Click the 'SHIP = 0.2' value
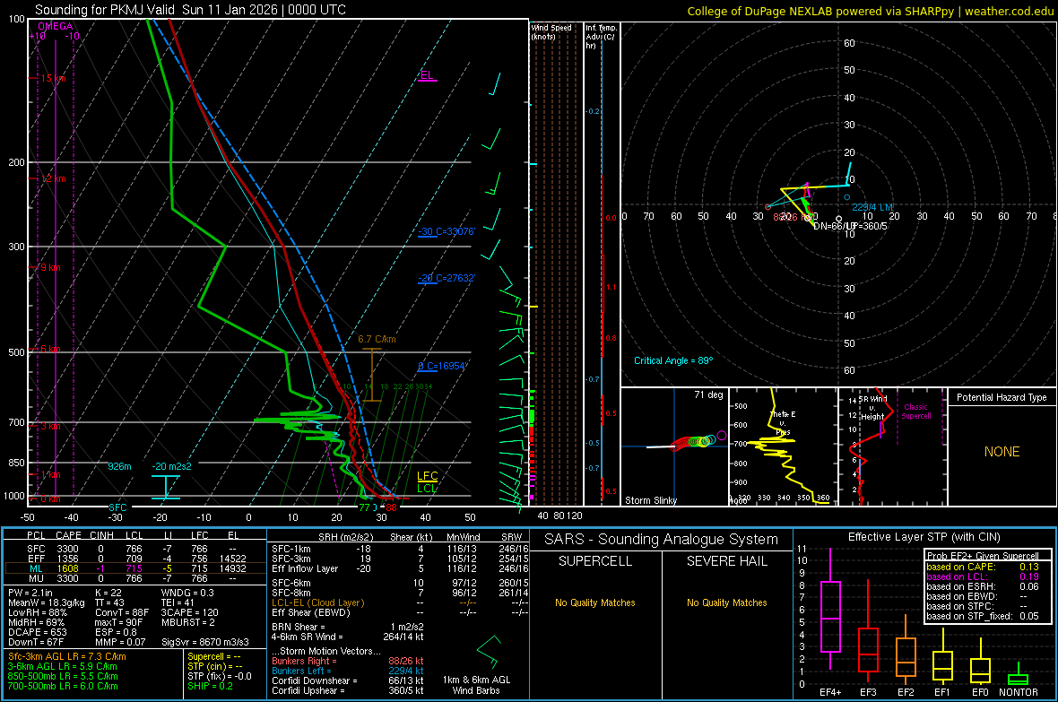Viewport: 1058px width, 702px height. coord(210,686)
